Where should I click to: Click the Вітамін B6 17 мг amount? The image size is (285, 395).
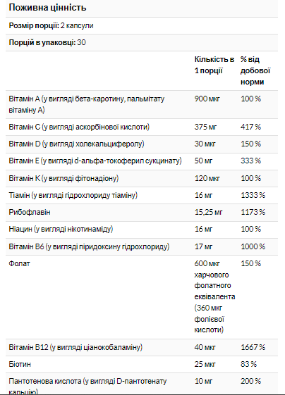tap(203, 246)
